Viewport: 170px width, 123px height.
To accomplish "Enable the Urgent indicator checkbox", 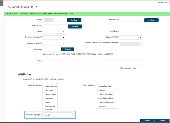I will (x=98, y=90).
